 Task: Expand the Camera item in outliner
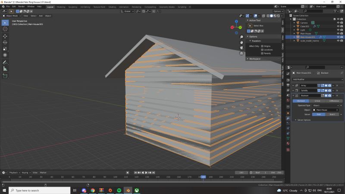(294, 23)
